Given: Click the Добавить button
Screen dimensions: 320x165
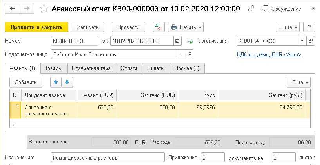Looking at the screenshot, I should [26, 82].
